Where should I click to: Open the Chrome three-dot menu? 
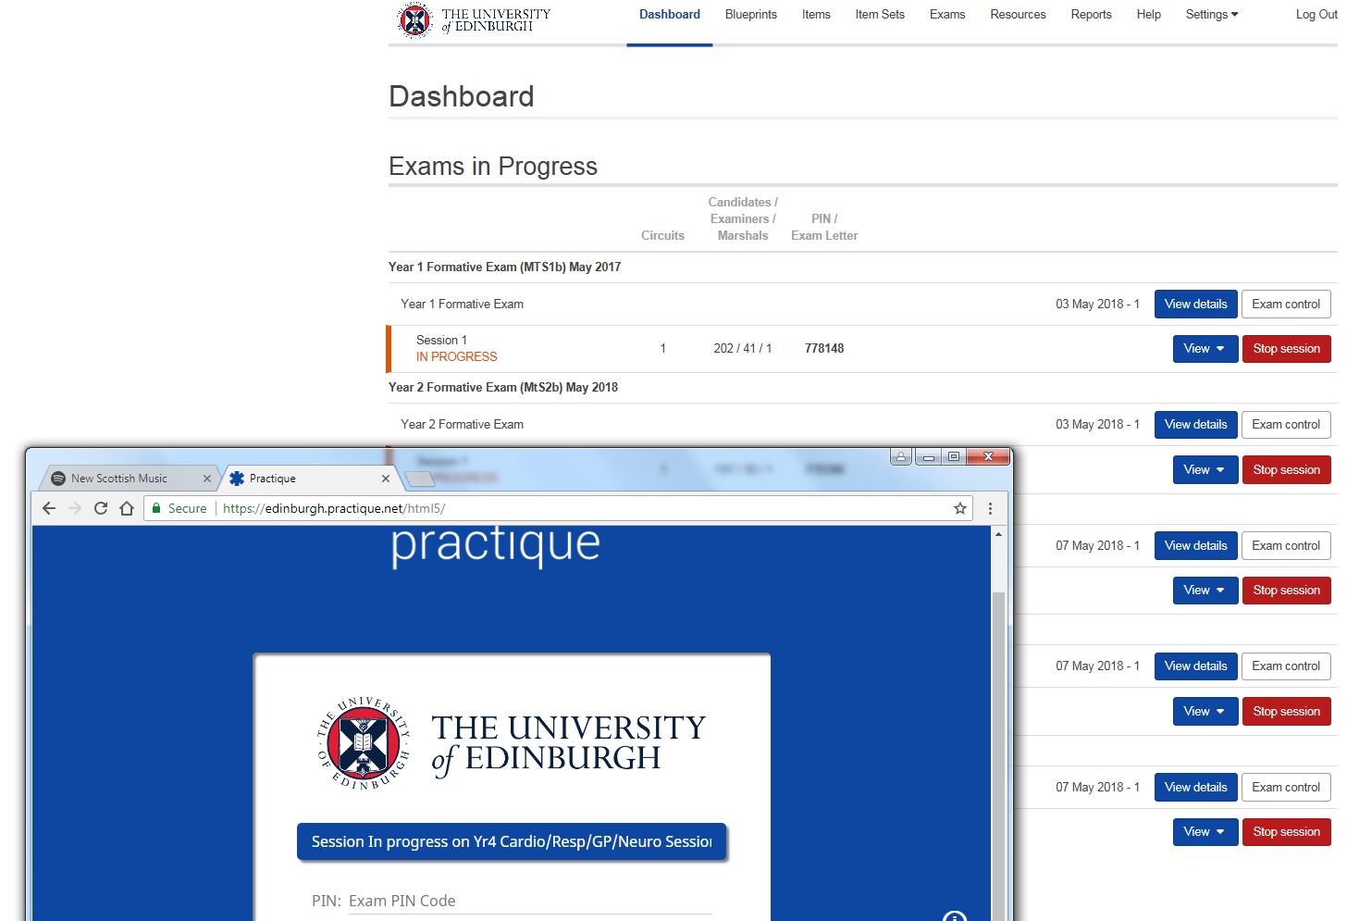(990, 508)
